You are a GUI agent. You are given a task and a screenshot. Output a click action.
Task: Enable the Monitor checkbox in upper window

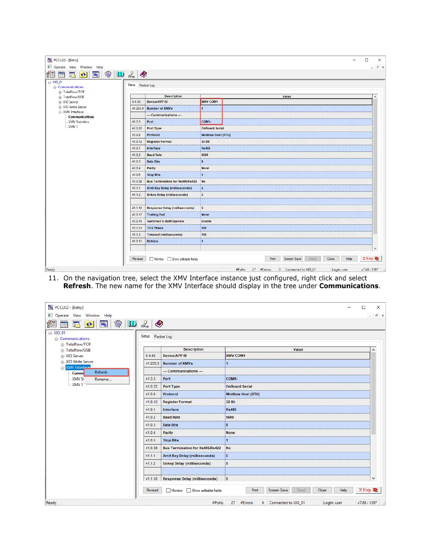pos(151,259)
